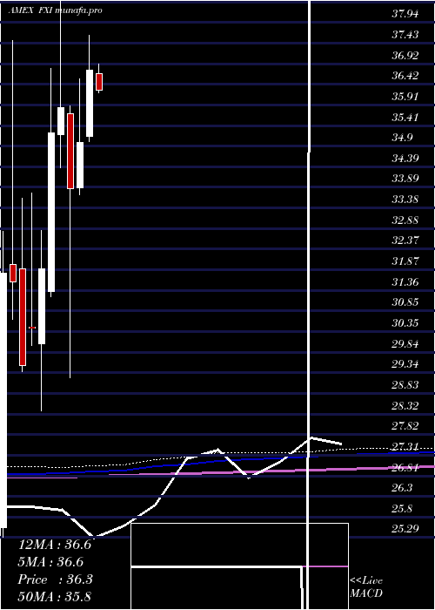This screenshot has width=435, height=610.
Task: Select the 34.39 price axis label
Action: pyautogui.click(x=405, y=159)
